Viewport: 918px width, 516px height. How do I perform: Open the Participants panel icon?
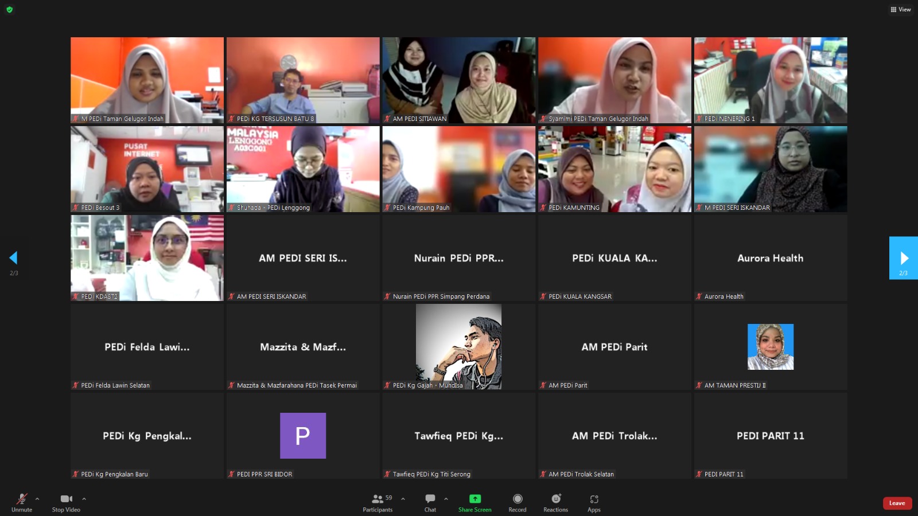378,499
